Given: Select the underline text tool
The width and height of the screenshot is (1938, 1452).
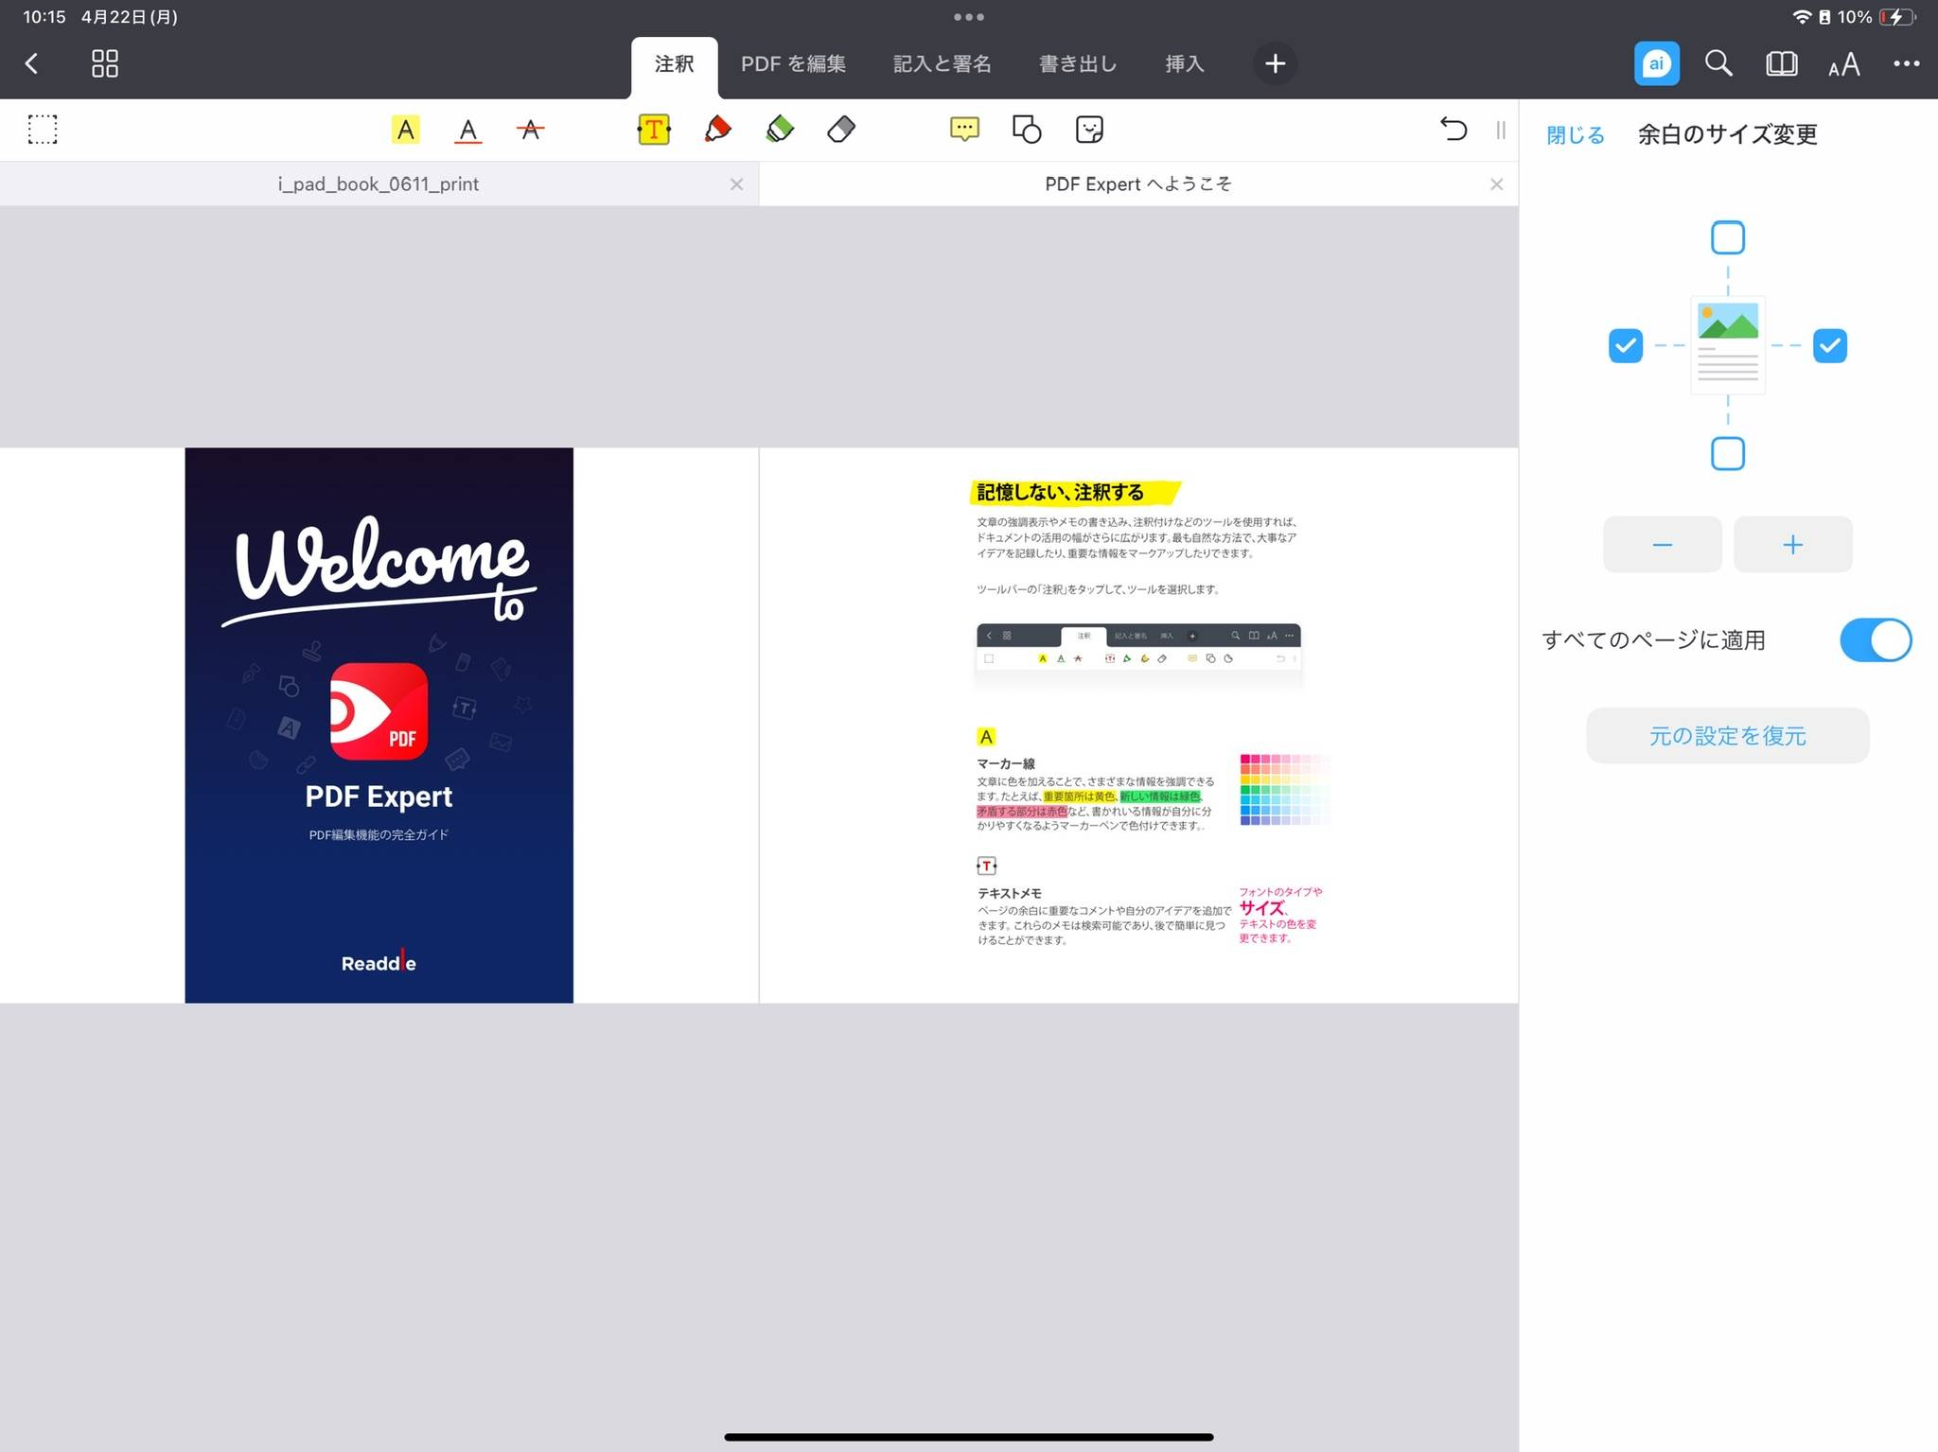Looking at the screenshot, I should tap(467, 130).
